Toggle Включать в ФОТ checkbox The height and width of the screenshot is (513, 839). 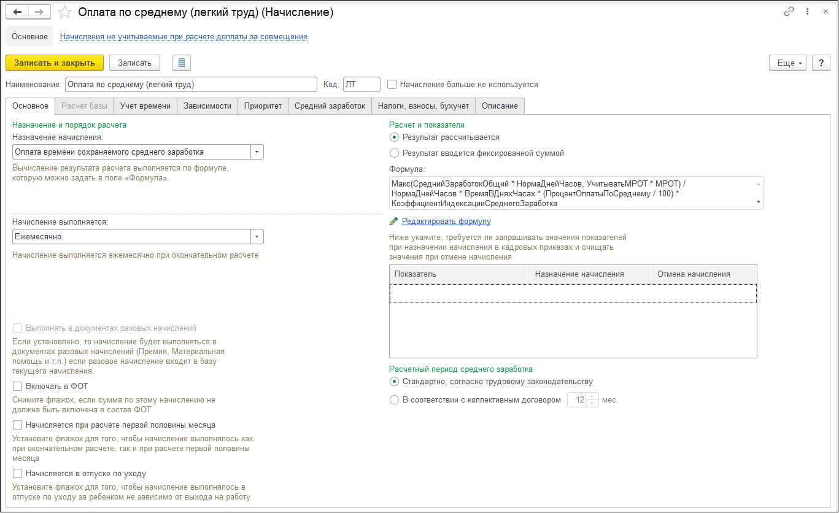coord(17,387)
